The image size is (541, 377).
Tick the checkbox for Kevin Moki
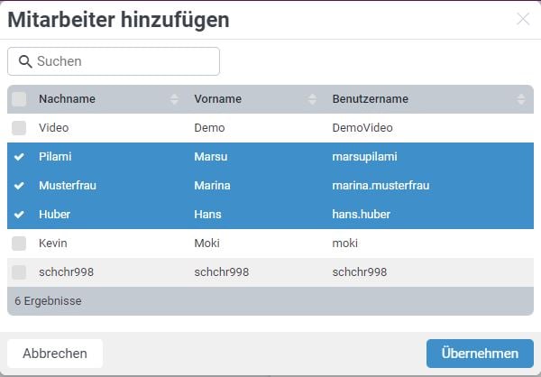coord(19,244)
